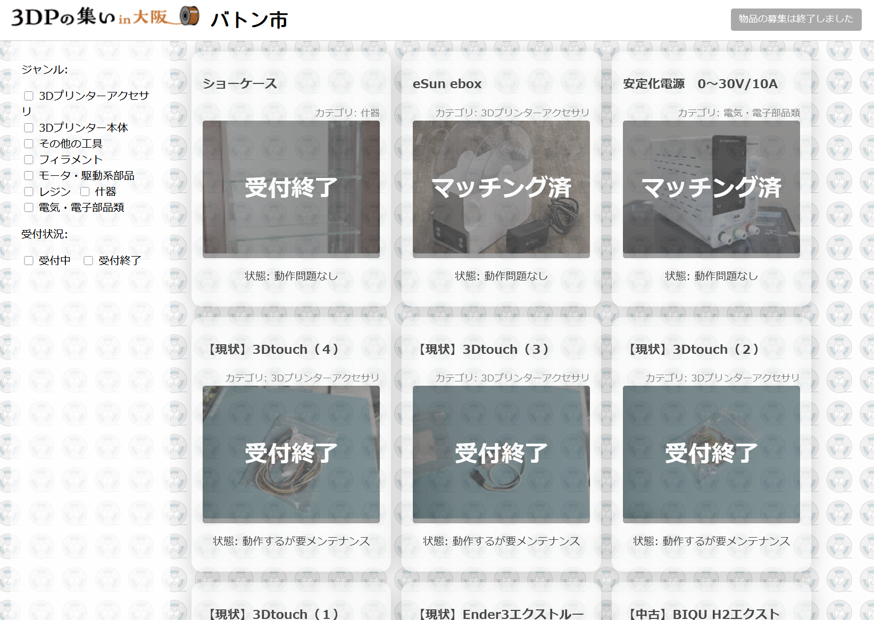
Task: Open the 3Dtouch（2）item photo
Action: coord(711,453)
